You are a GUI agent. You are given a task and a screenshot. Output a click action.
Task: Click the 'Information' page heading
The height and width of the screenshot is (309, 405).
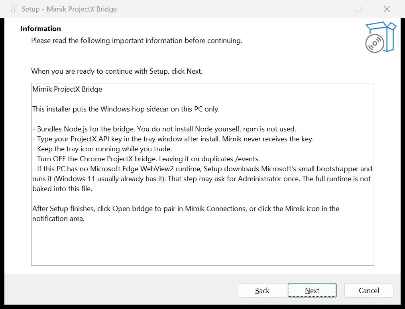(x=41, y=29)
